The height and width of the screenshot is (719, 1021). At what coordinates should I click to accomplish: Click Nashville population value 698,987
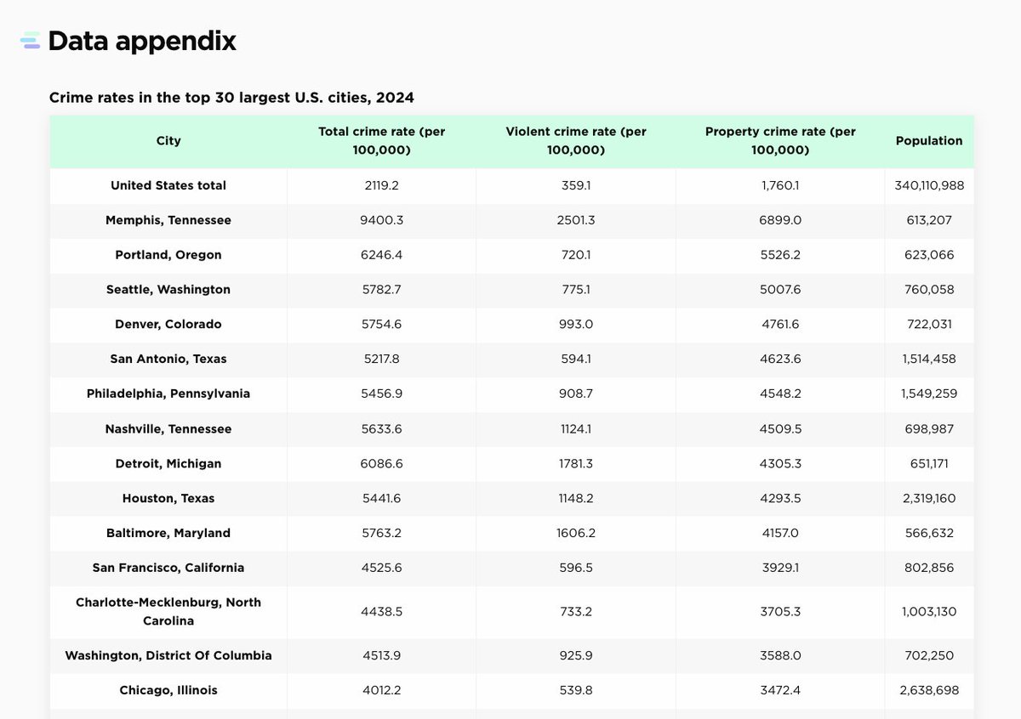929,429
